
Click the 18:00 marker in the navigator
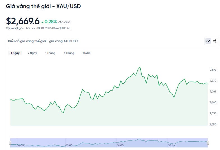[120, 146]
